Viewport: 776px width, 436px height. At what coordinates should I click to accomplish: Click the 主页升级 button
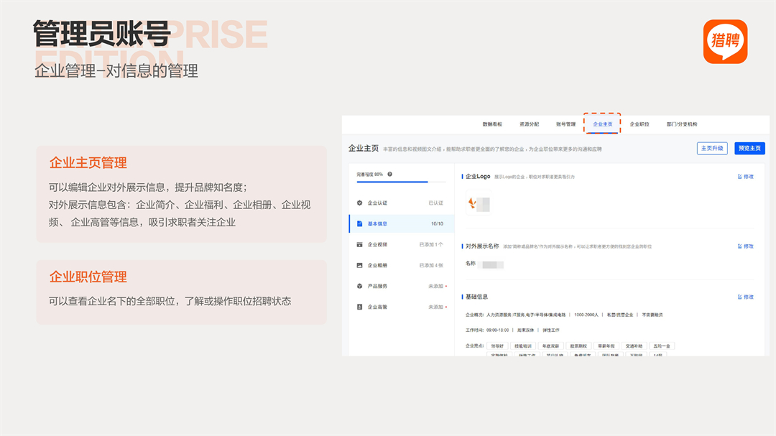712,148
